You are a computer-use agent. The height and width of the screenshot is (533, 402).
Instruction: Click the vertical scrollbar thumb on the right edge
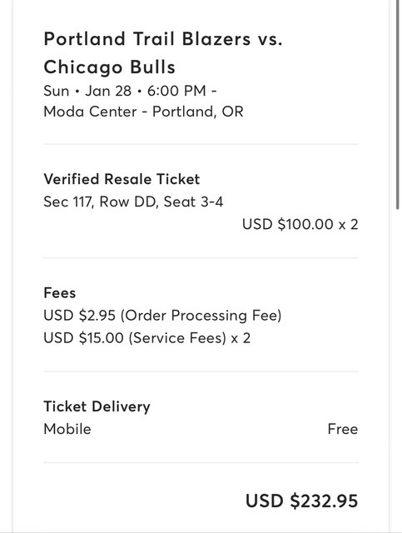point(398,103)
